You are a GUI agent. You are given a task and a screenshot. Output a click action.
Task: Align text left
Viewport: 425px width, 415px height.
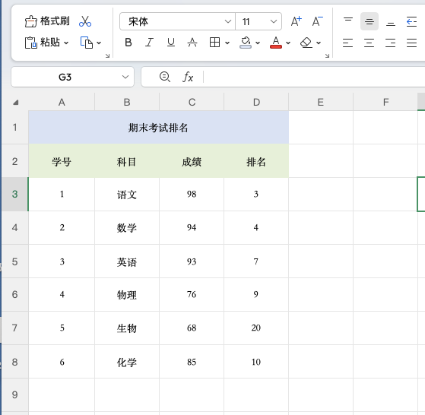click(347, 43)
